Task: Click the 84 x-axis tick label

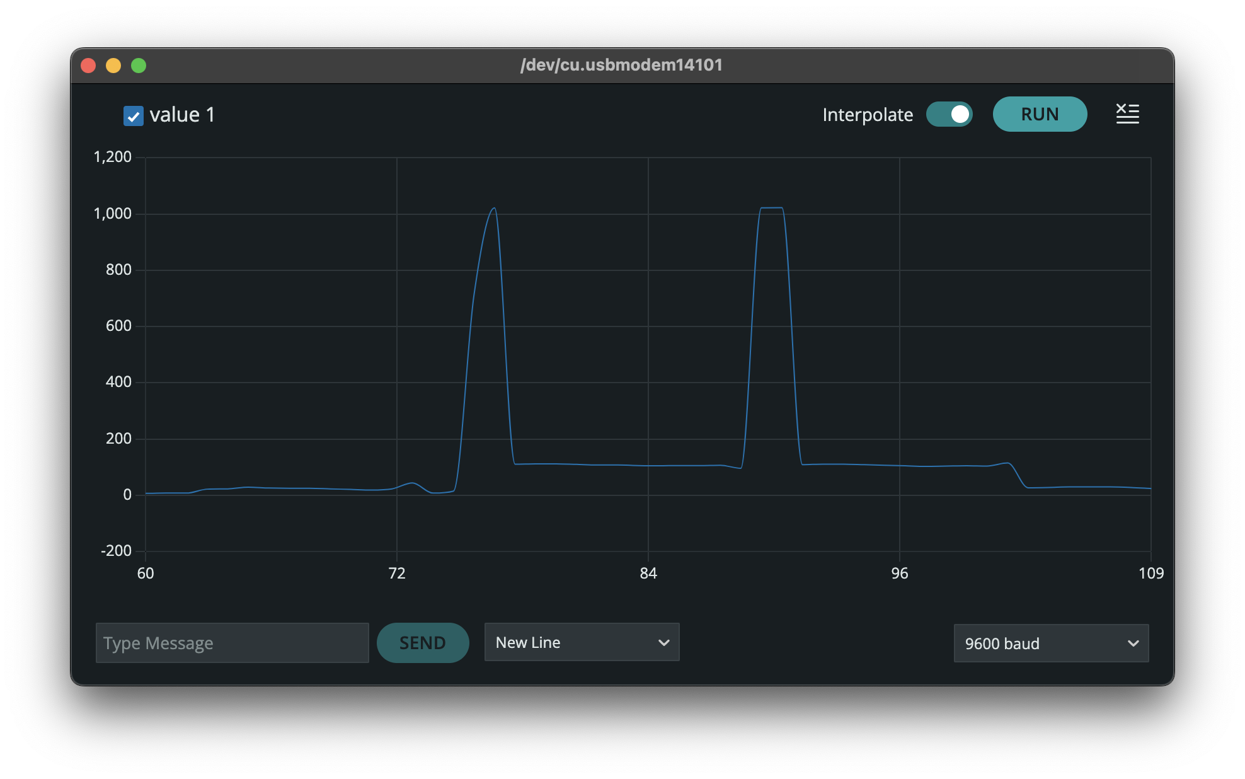Action: [648, 573]
